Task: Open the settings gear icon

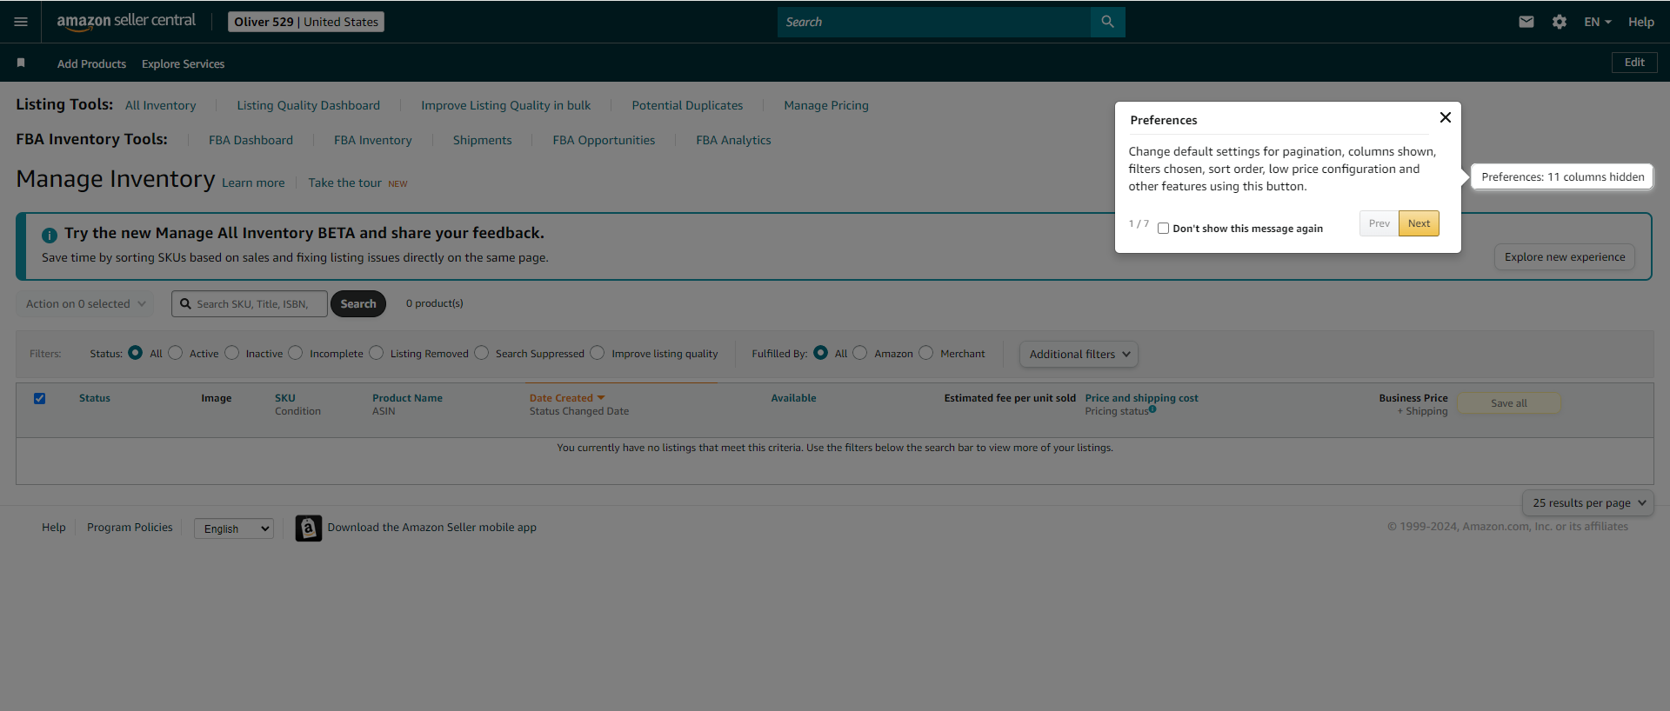Action: click(x=1559, y=22)
